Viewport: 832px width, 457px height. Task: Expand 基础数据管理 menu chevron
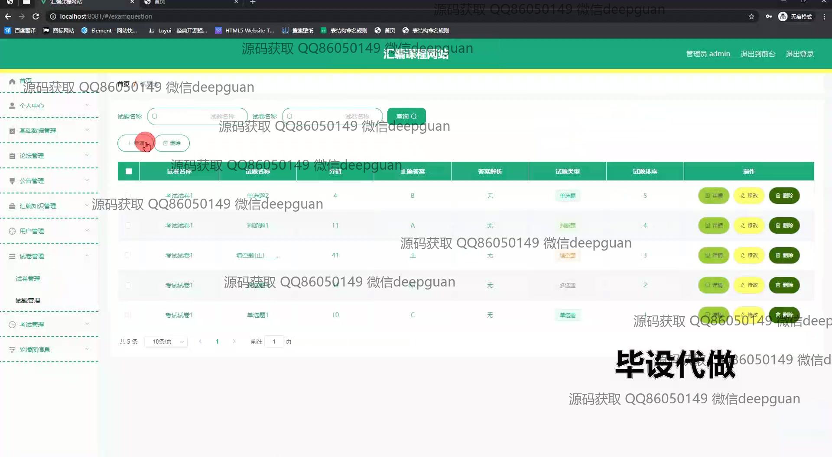click(87, 130)
